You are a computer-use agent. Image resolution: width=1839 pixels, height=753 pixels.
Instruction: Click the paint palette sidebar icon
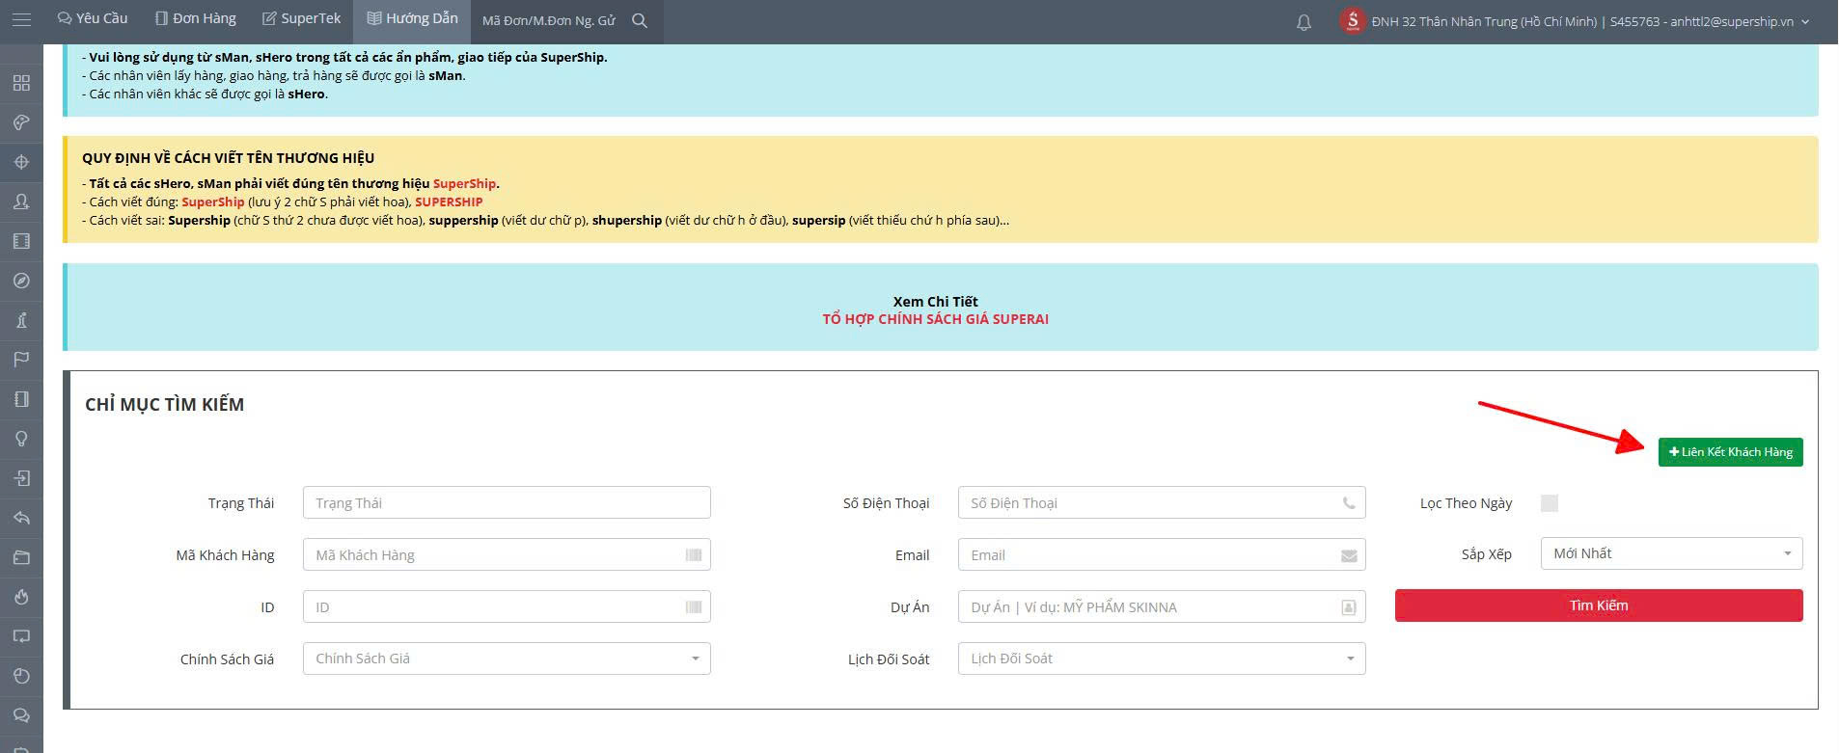coord(21,122)
